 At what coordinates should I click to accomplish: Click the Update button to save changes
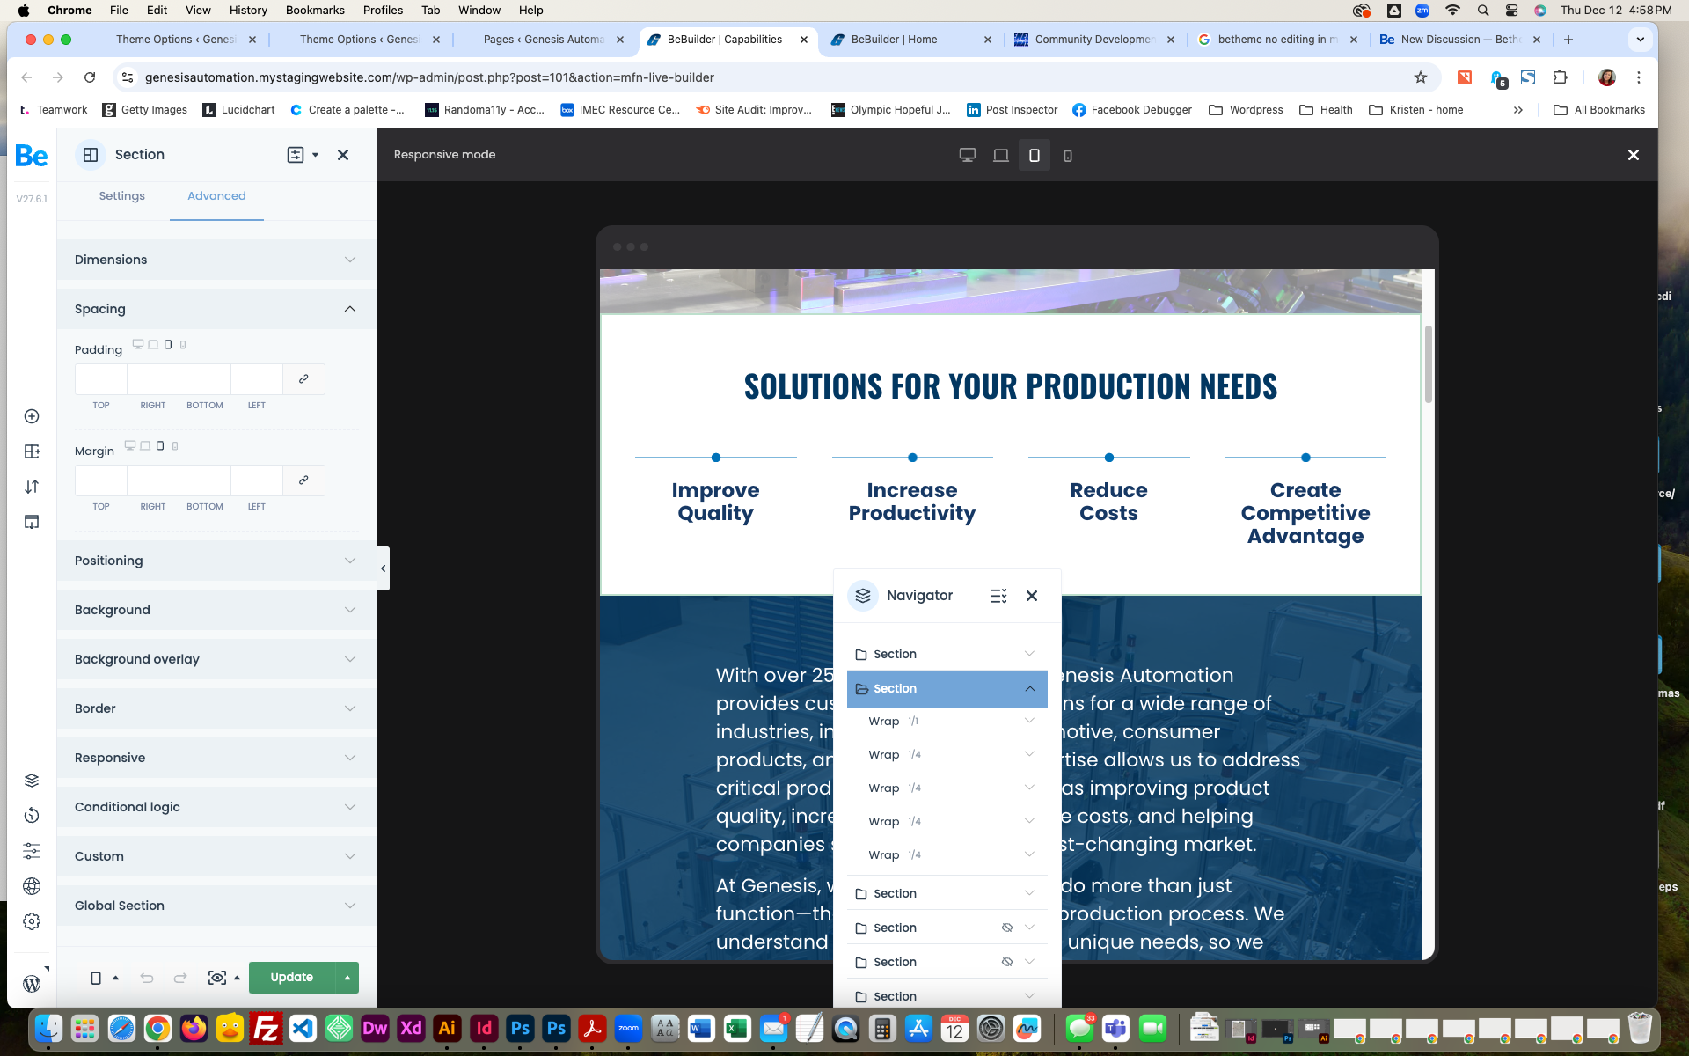click(x=289, y=977)
